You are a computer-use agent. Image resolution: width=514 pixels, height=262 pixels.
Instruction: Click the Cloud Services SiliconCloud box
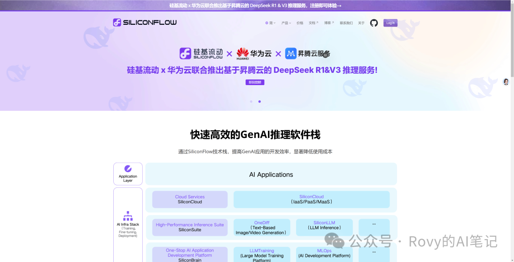[190, 199]
